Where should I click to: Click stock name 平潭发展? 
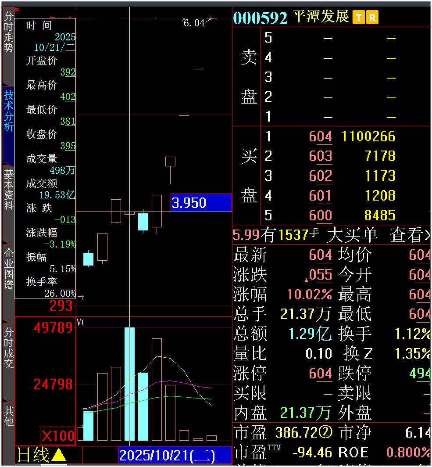pyautogui.click(x=320, y=17)
